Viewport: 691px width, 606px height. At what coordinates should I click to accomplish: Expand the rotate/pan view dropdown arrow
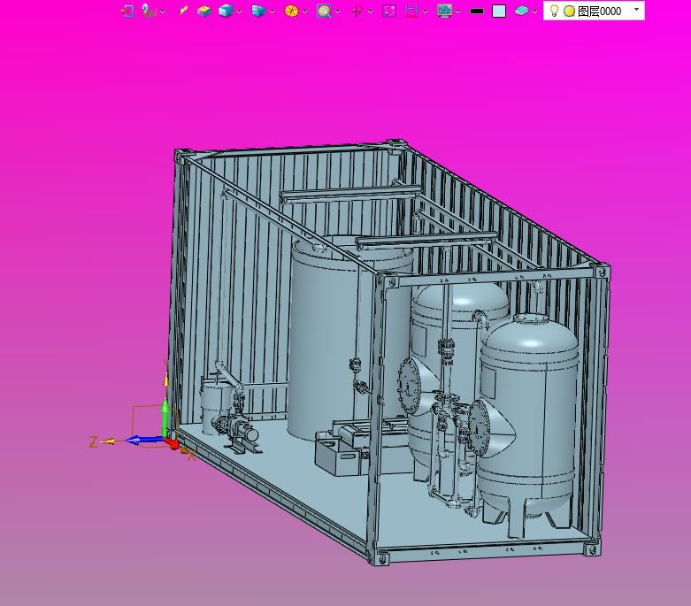pyautogui.click(x=370, y=12)
